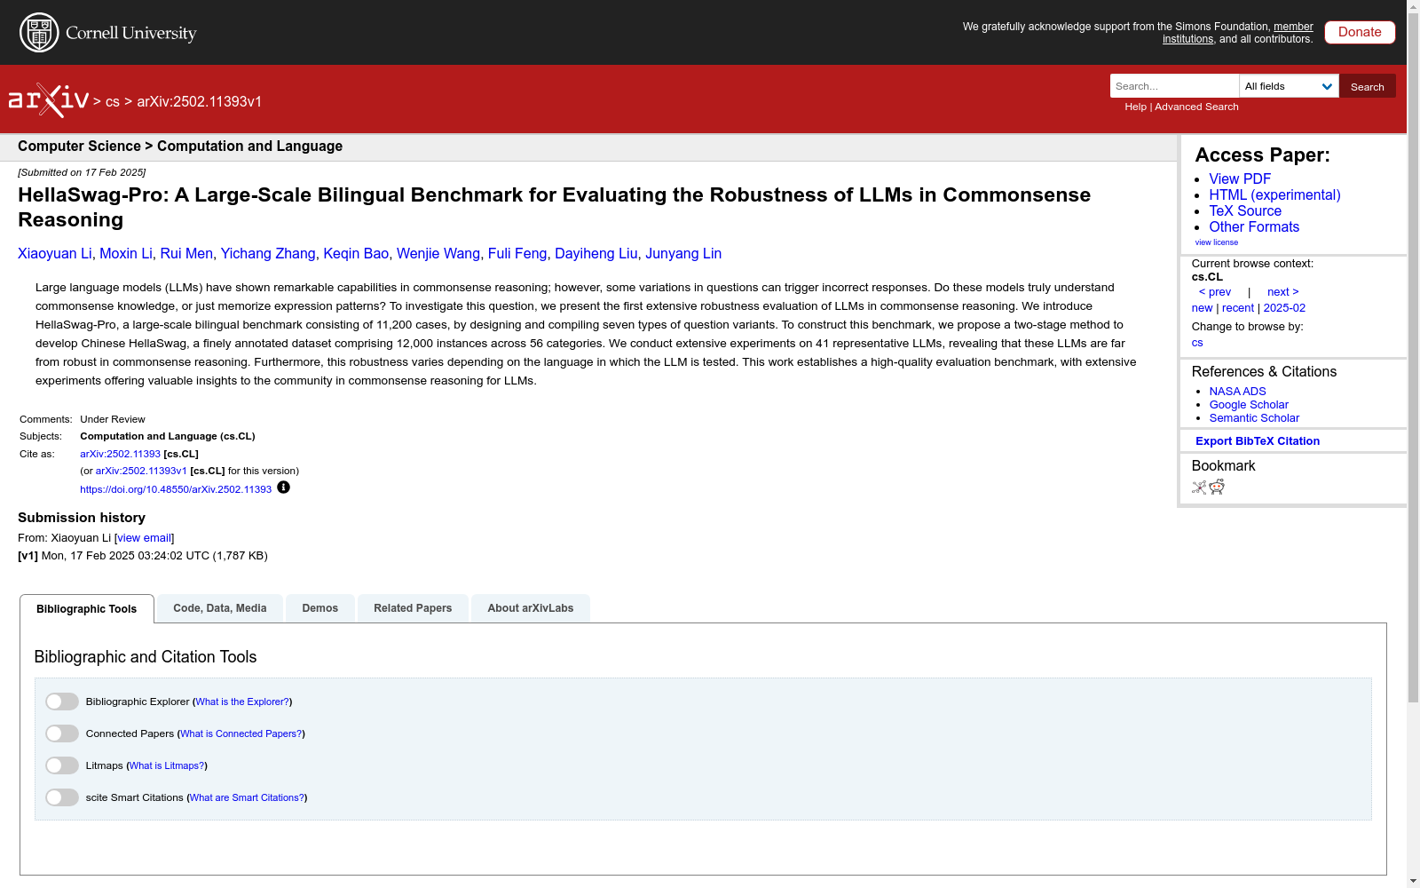This screenshot has width=1420, height=888.
Task: Enable the Bibliographic Explorer toggle
Action: pos(62,702)
